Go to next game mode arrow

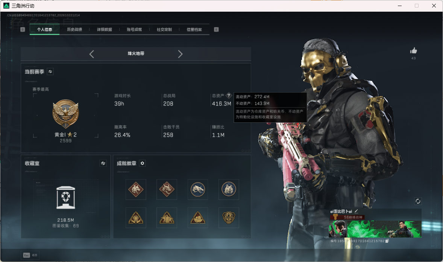click(180, 54)
